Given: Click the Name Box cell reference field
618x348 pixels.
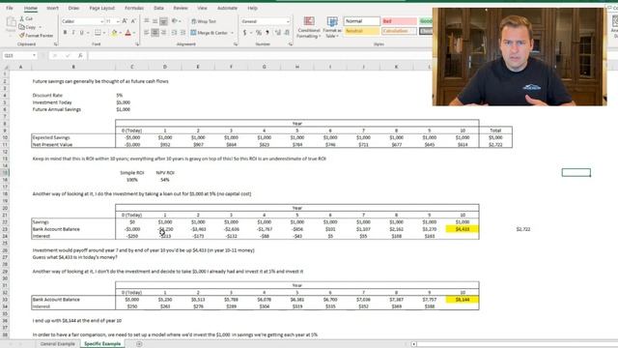Looking at the screenshot, I should pyautogui.click(x=17, y=56).
